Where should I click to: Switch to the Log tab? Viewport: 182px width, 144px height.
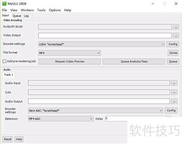pyautogui.click(x=26, y=16)
